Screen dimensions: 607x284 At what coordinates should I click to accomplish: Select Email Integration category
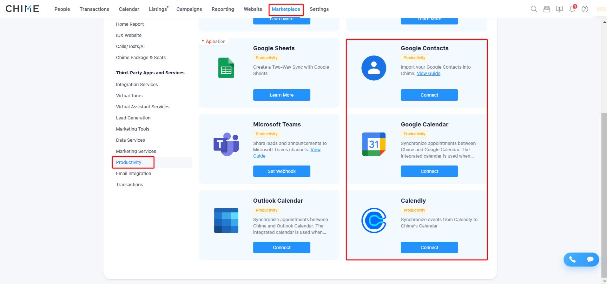tap(134, 173)
